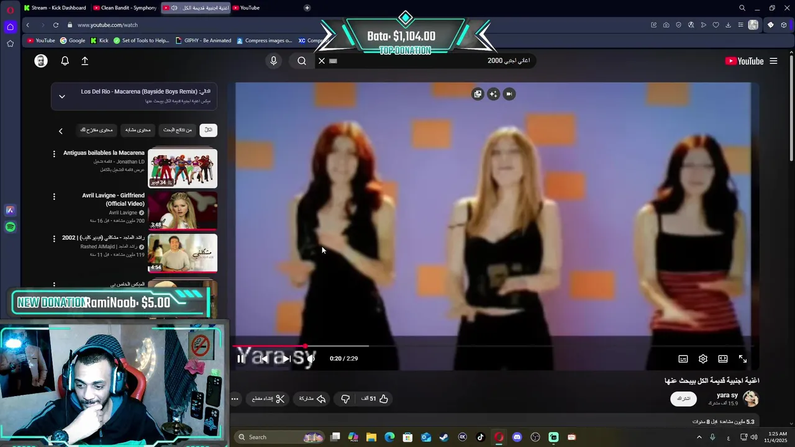Image resolution: width=795 pixels, height=447 pixels.
Task: Open Antiguas bailables la Macarena thumbnail
Action: click(x=183, y=168)
